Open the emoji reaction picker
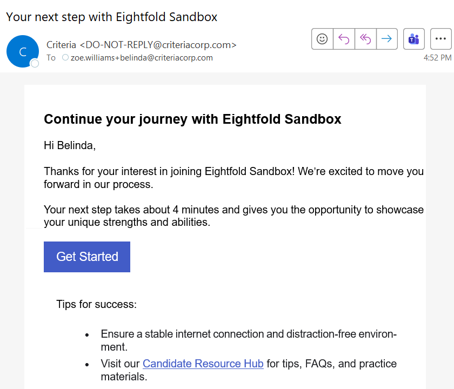454x389 pixels. pos(322,39)
